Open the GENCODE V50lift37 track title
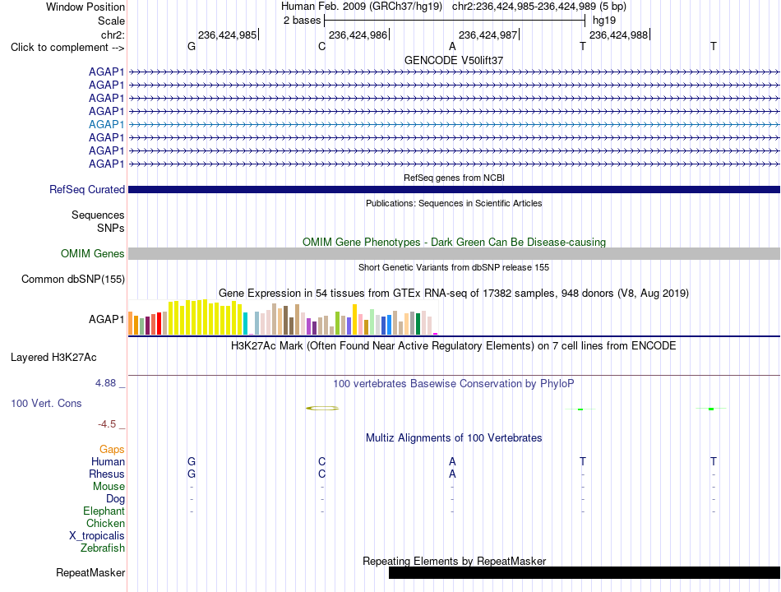The height and width of the screenshot is (592, 781). click(454, 60)
